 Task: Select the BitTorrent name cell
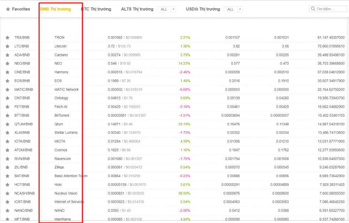pyautogui.click(x=62, y=115)
